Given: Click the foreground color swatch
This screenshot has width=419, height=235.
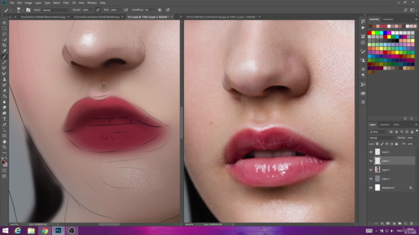Looking at the screenshot, I should 3,163.
